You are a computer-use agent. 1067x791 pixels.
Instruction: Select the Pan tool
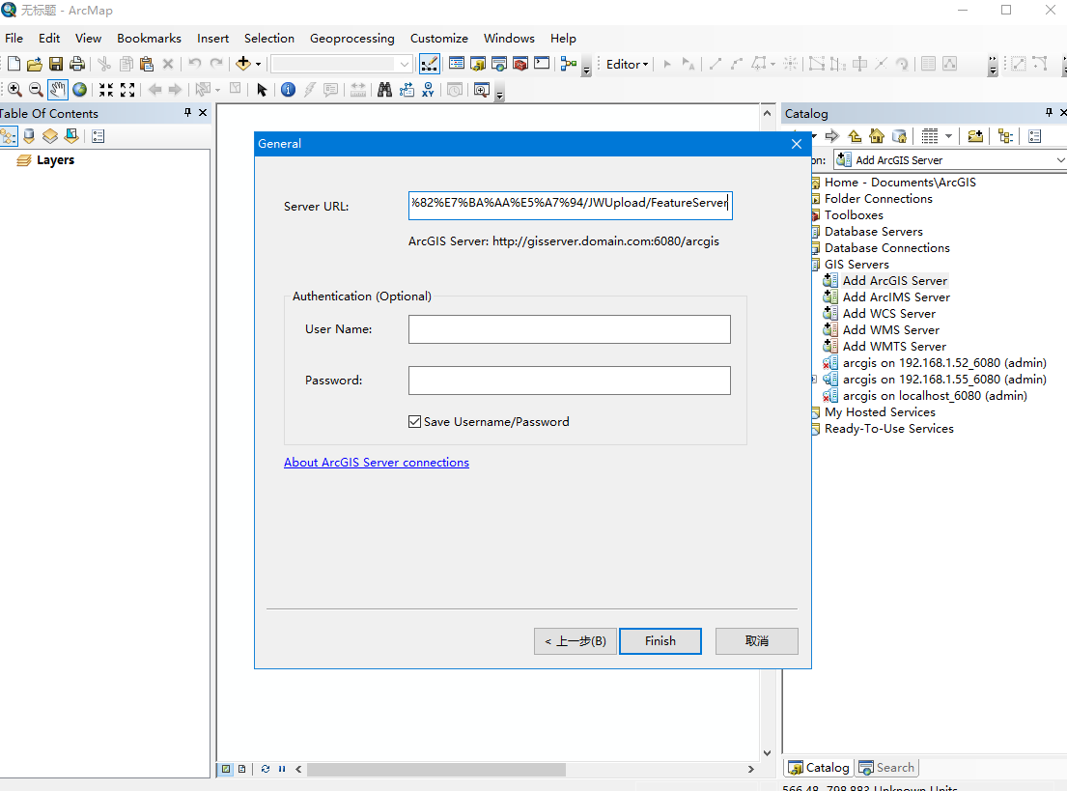(57, 89)
